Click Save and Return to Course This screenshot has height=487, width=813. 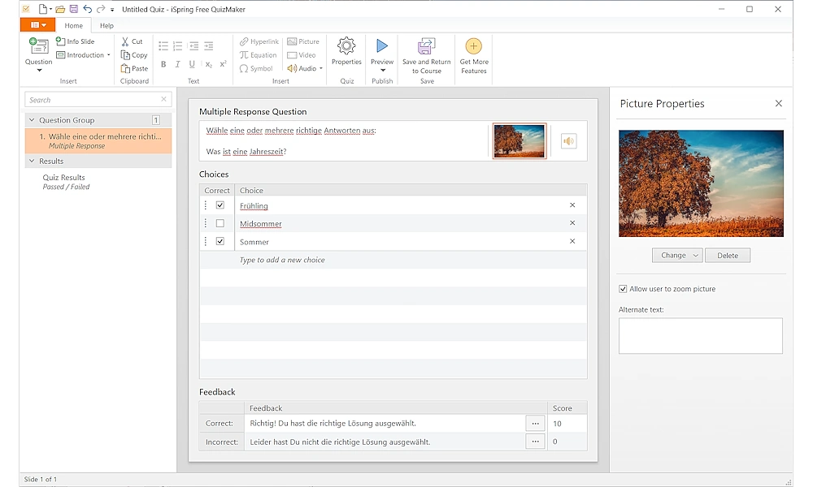[427, 56]
